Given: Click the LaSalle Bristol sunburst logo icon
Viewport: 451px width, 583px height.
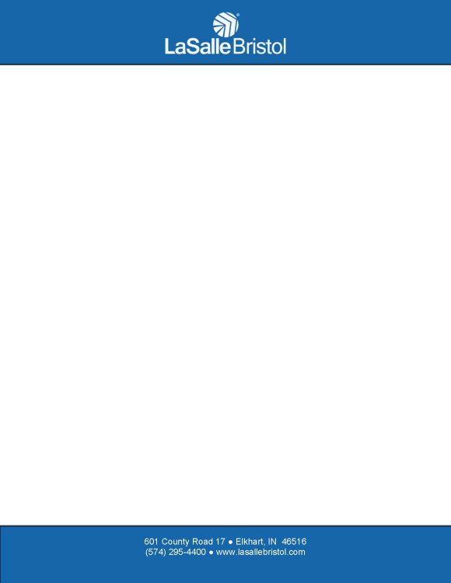Looking at the screenshot, I should click(x=226, y=25).
